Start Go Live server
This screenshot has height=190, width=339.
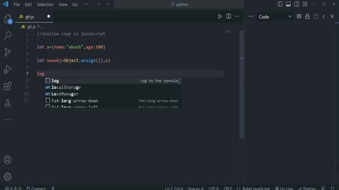[x=284, y=188]
